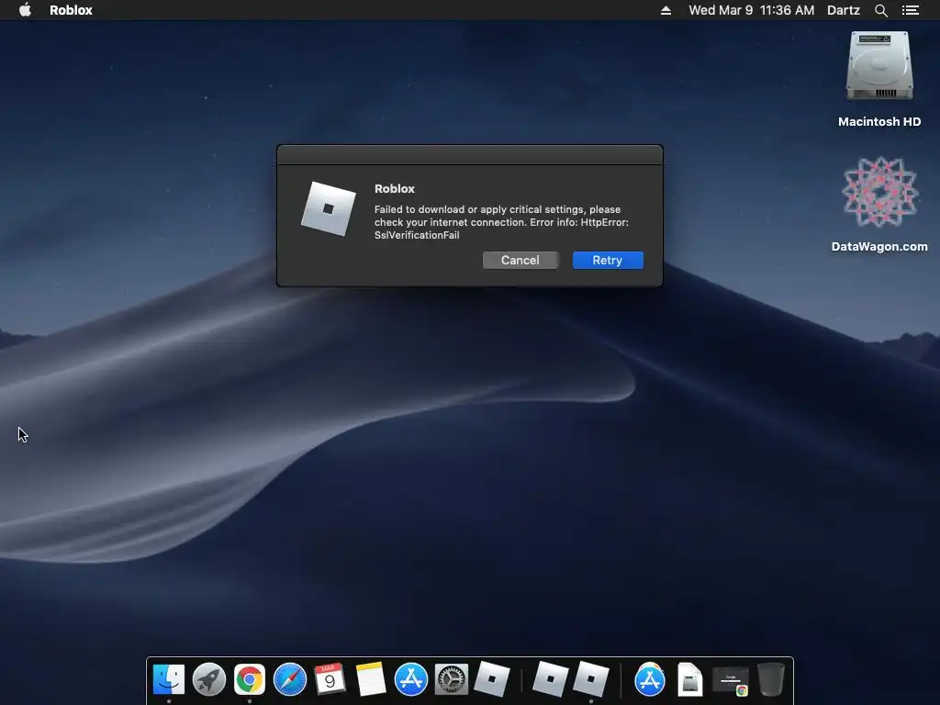Open the Notes app in the Dock
Screen dimensions: 940x705
pos(371,679)
